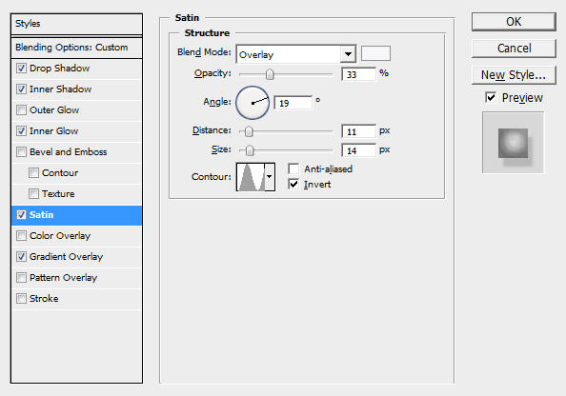Open the contour curve thumbnail picker
Viewport: 566px width, 396px height.
click(251, 177)
